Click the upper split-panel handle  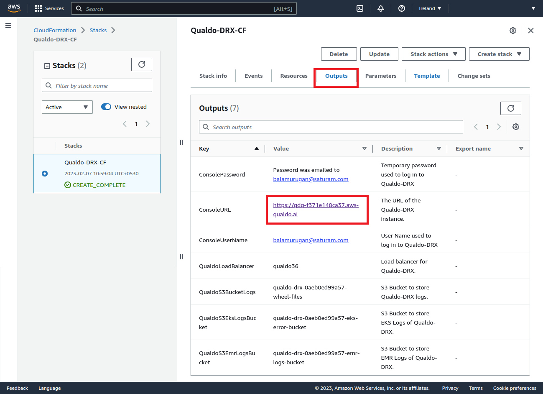[x=181, y=142]
